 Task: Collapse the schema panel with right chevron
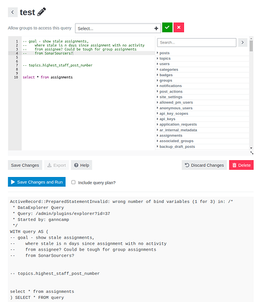pos(243,42)
